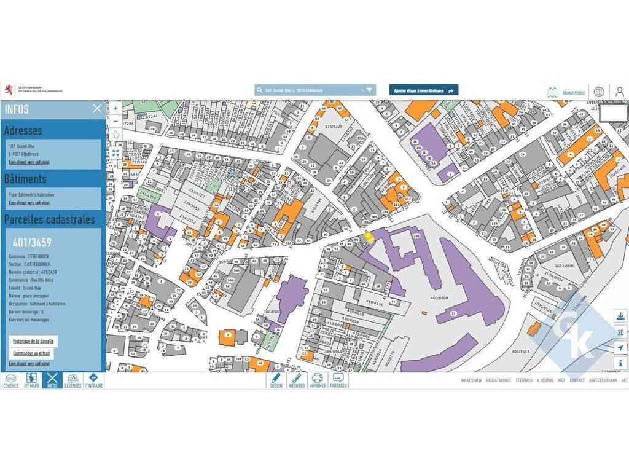The width and height of the screenshot is (629, 472).
Task: Toggle the 3D map view
Action: coord(620,332)
